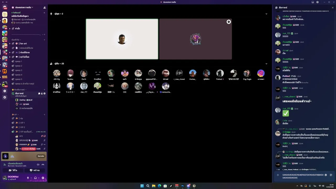Image resolution: width=336 pixels, height=189 pixels.
Task: Open settings gear on สัมภาษณ์ stage channel
Action: click(44, 93)
